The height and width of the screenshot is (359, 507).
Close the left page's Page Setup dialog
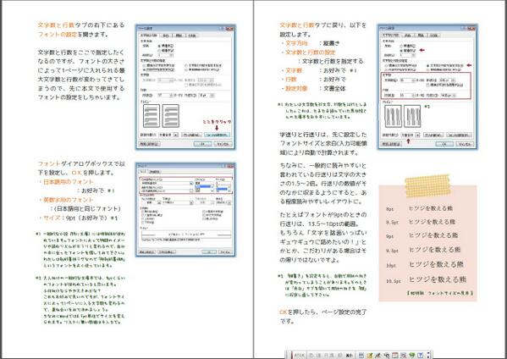(x=229, y=29)
